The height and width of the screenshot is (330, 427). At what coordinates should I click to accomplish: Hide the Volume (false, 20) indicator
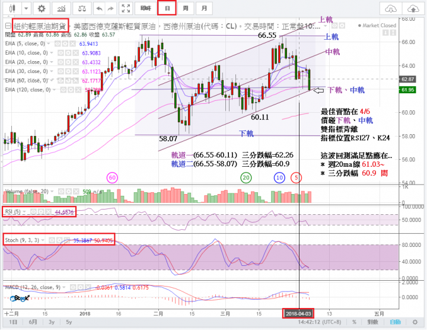61,192
